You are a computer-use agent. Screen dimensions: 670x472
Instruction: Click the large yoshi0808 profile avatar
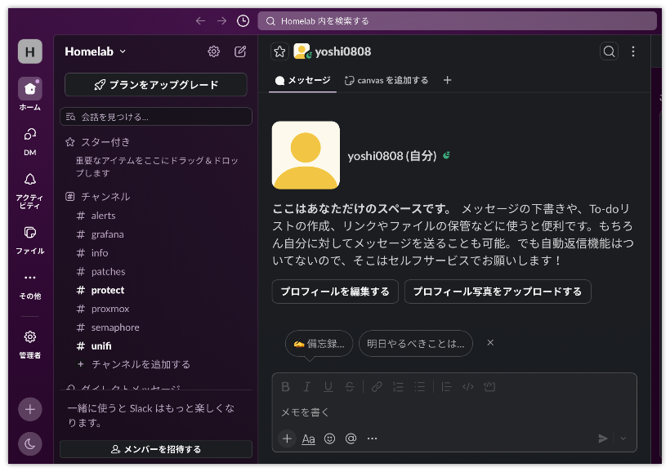[x=306, y=155]
